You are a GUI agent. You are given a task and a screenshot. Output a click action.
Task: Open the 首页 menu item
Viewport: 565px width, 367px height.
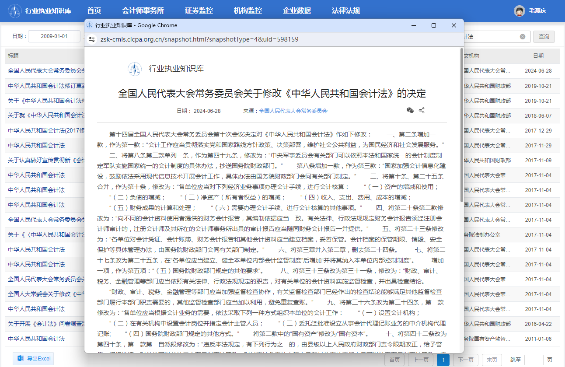(x=94, y=11)
